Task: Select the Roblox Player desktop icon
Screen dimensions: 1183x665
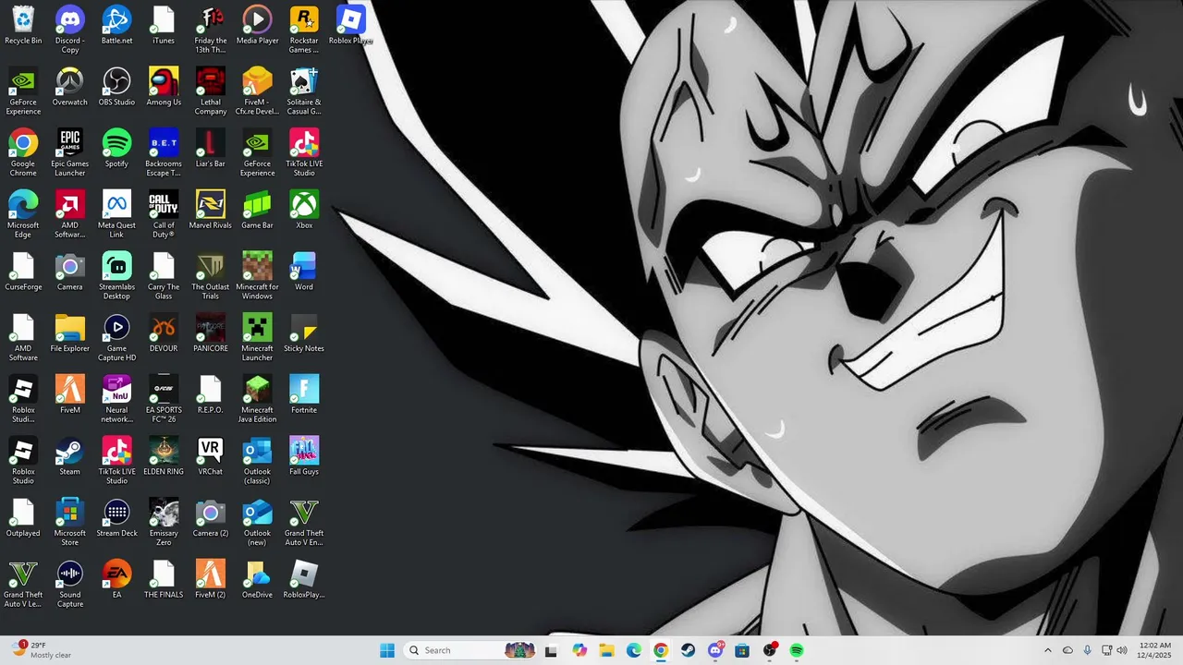Action: coord(351,27)
